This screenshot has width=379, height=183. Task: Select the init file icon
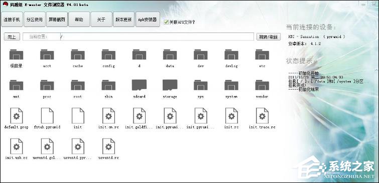tap(78, 115)
